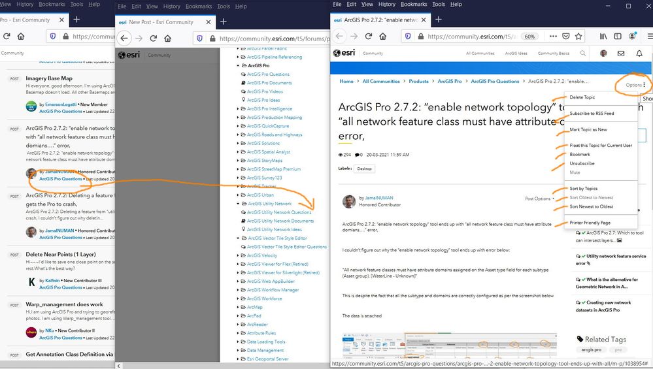Click the home icon in the middle Firefox window

pyautogui.click(x=167, y=39)
